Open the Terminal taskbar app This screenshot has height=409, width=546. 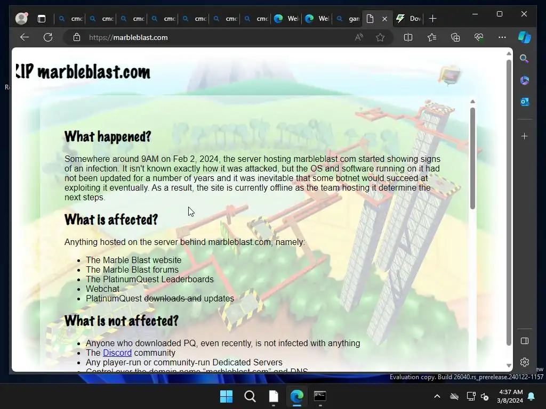(320, 396)
